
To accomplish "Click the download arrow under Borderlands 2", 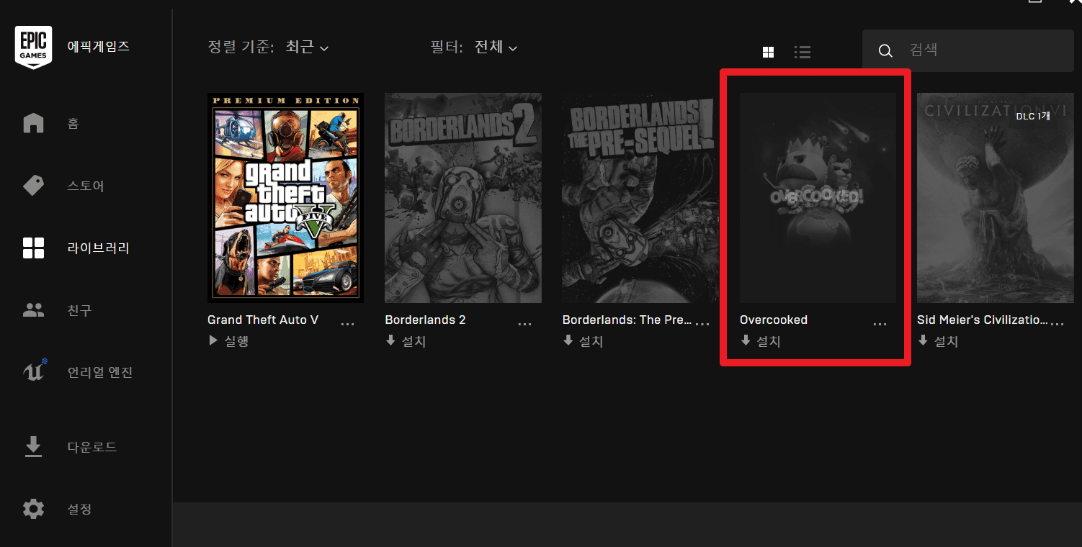I will coord(390,340).
